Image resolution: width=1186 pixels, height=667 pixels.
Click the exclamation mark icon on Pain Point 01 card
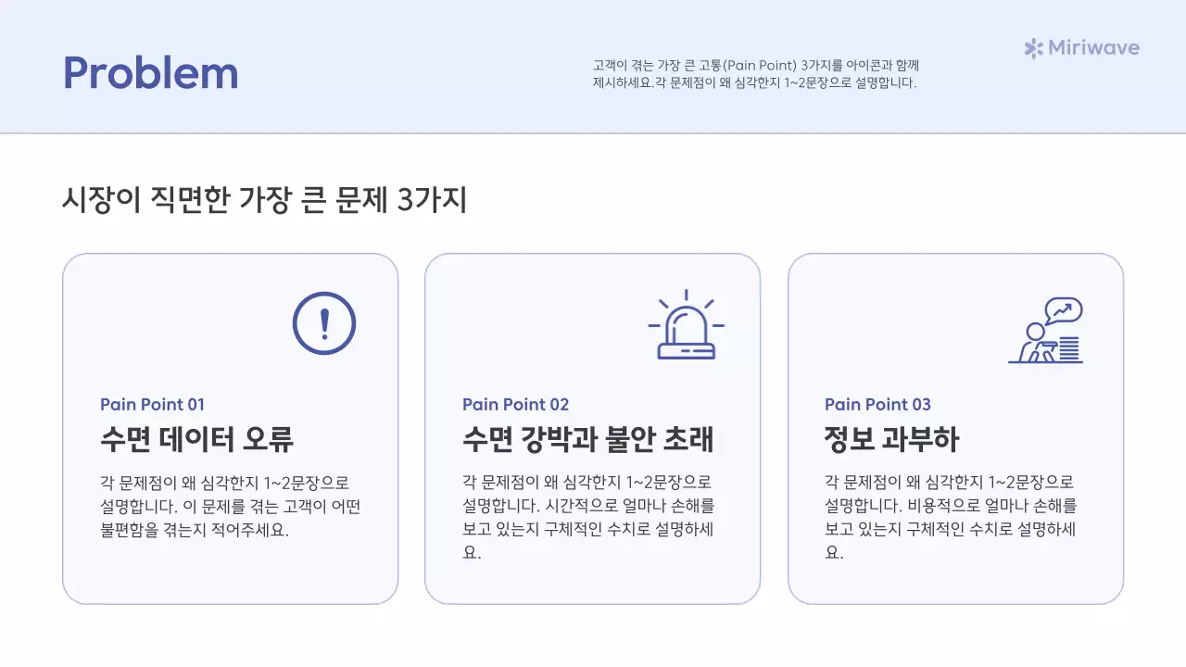323,323
